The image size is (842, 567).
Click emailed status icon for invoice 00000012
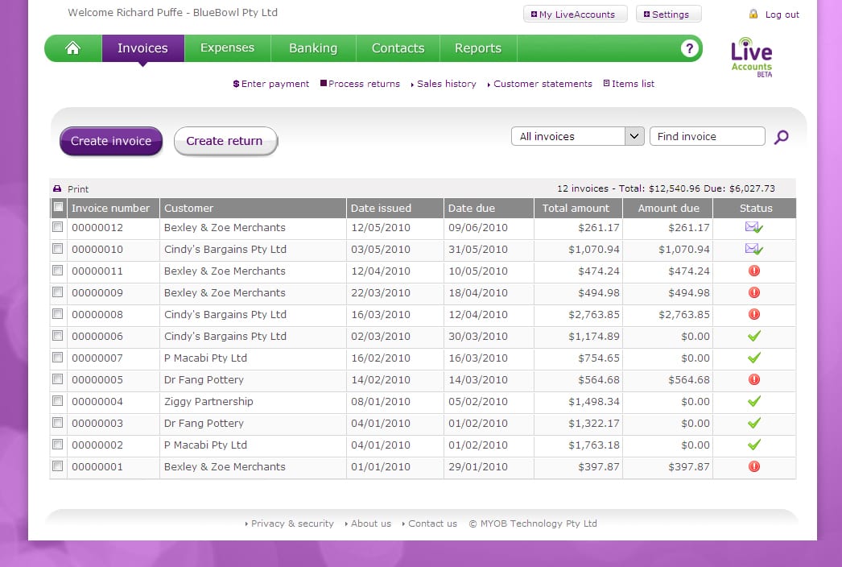(x=754, y=227)
